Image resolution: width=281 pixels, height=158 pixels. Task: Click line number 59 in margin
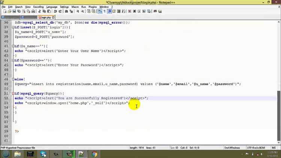[6, 131]
